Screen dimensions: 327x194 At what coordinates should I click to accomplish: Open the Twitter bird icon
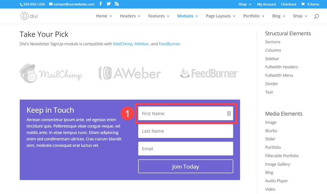[109, 4]
